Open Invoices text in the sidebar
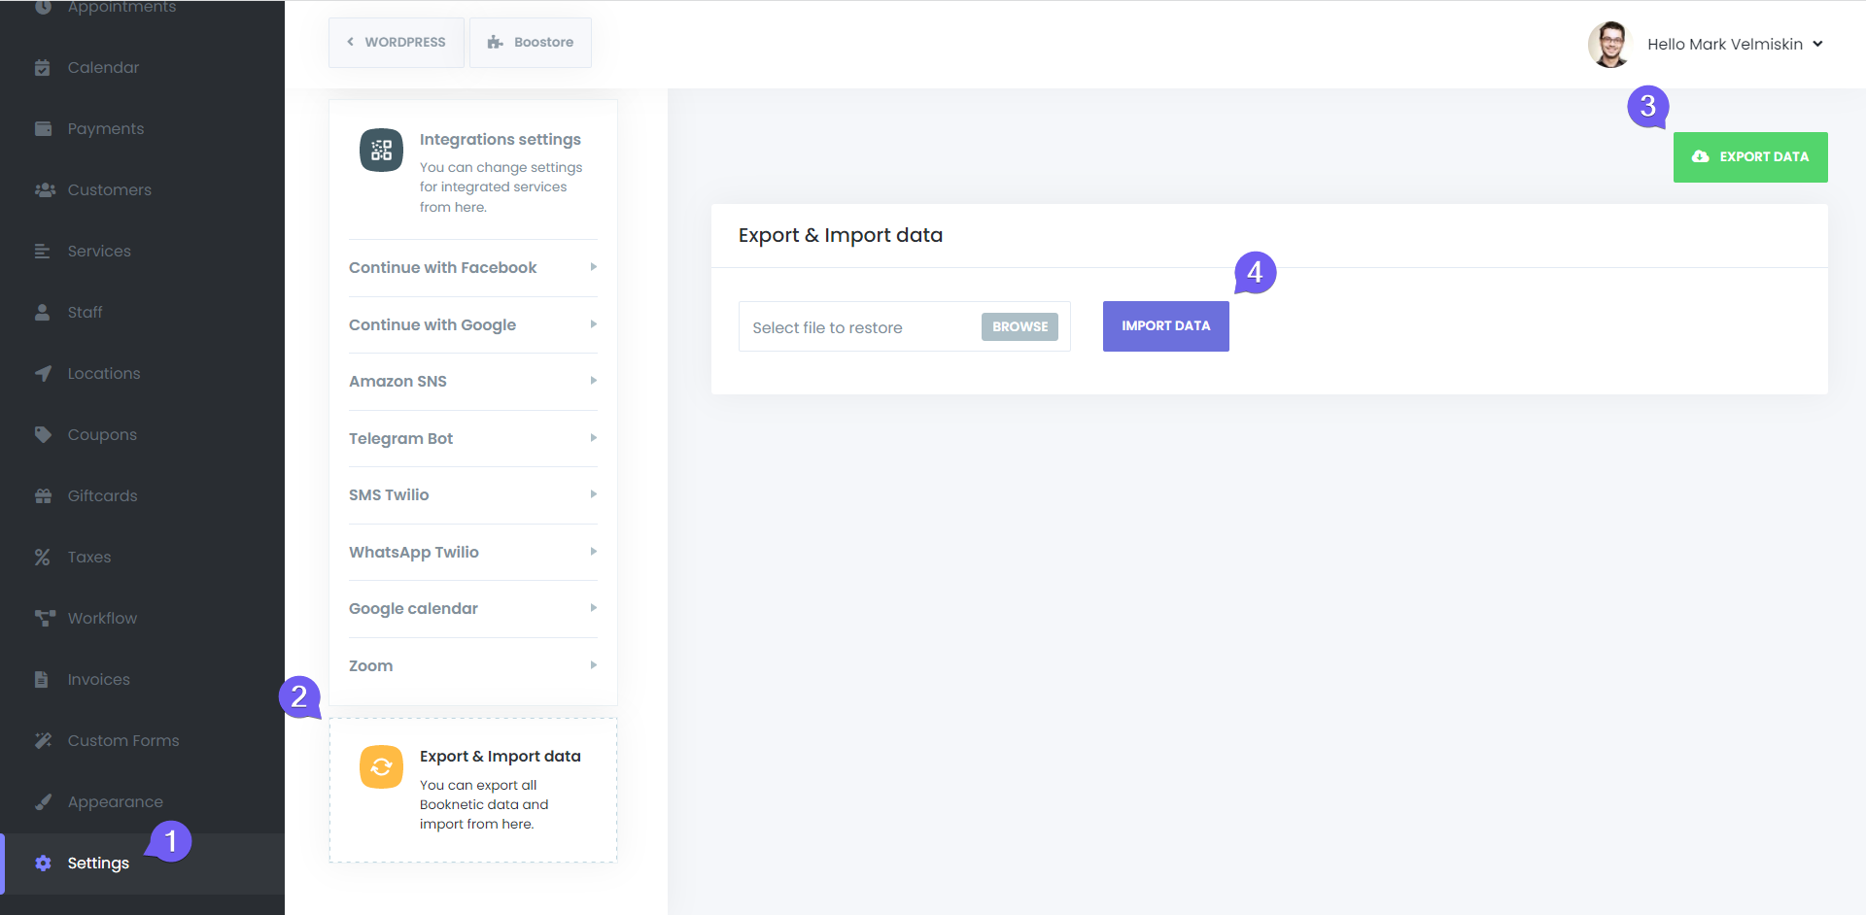The width and height of the screenshot is (1866, 915). [98, 679]
